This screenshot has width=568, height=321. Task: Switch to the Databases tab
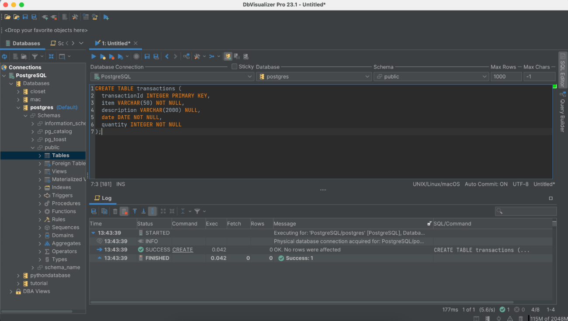(23, 43)
